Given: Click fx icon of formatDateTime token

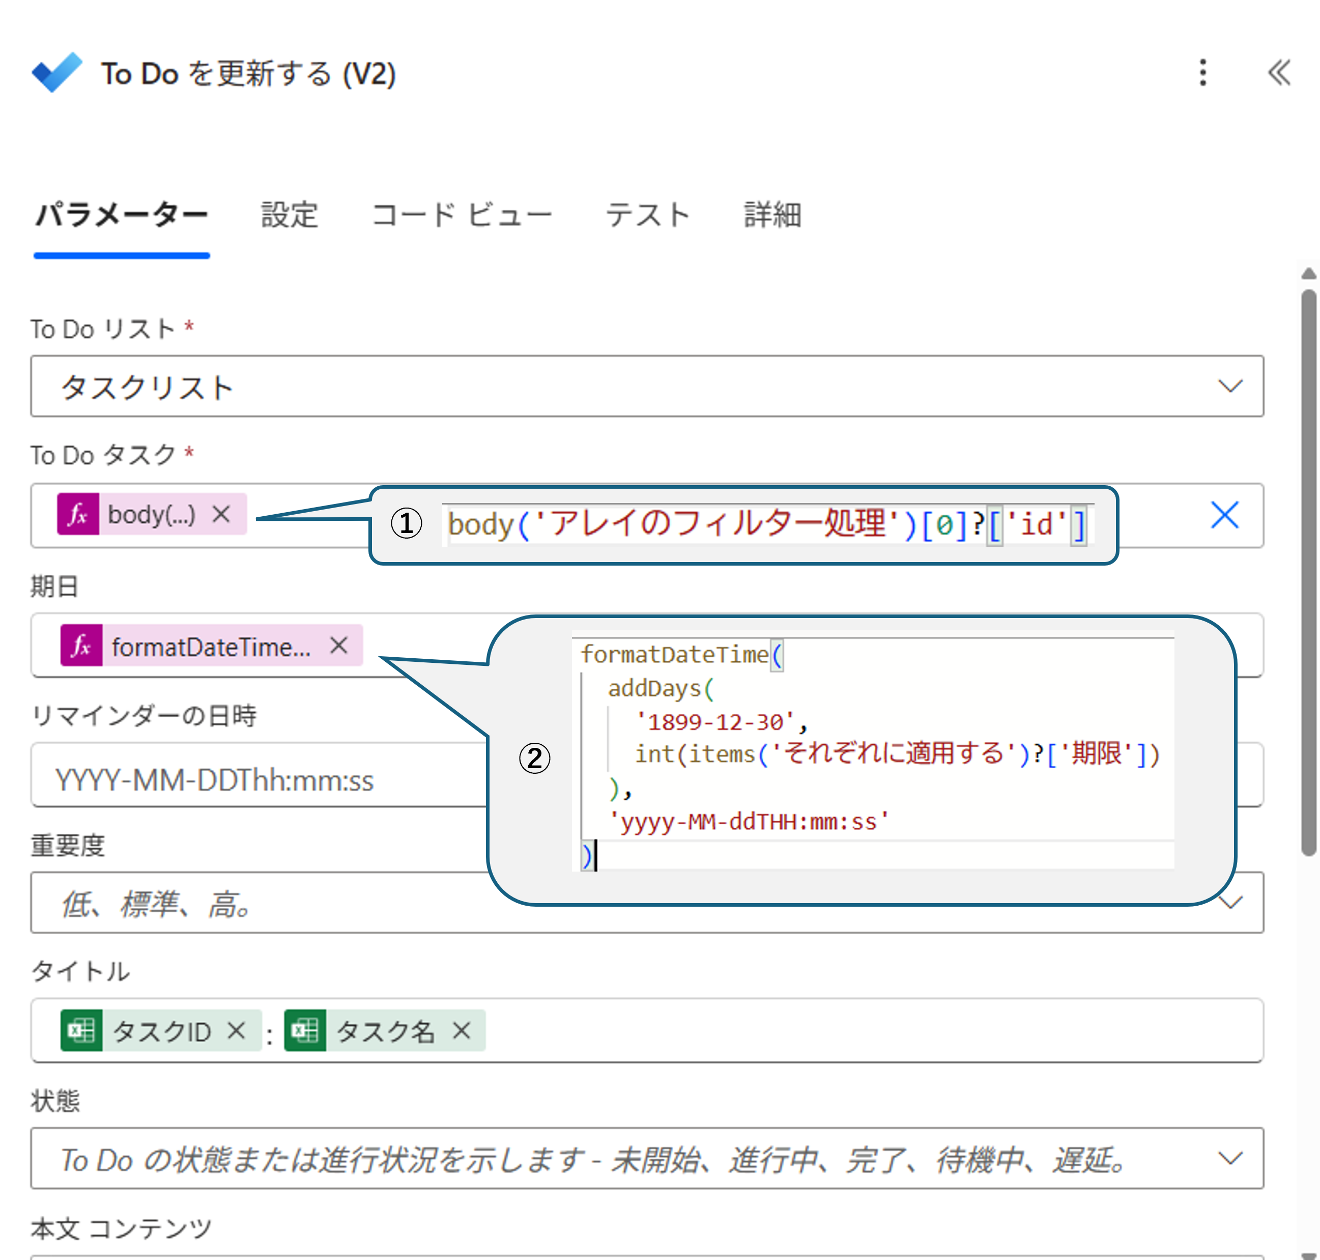Looking at the screenshot, I should pos(81,646).
